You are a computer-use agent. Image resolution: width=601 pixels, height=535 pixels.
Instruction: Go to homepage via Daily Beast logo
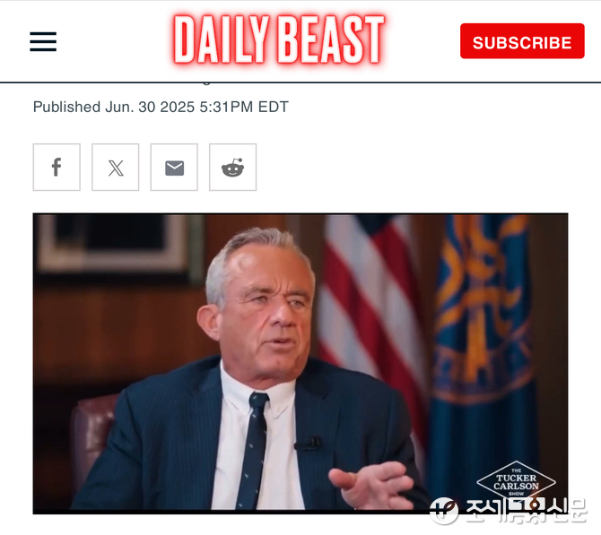coord(279,39)
